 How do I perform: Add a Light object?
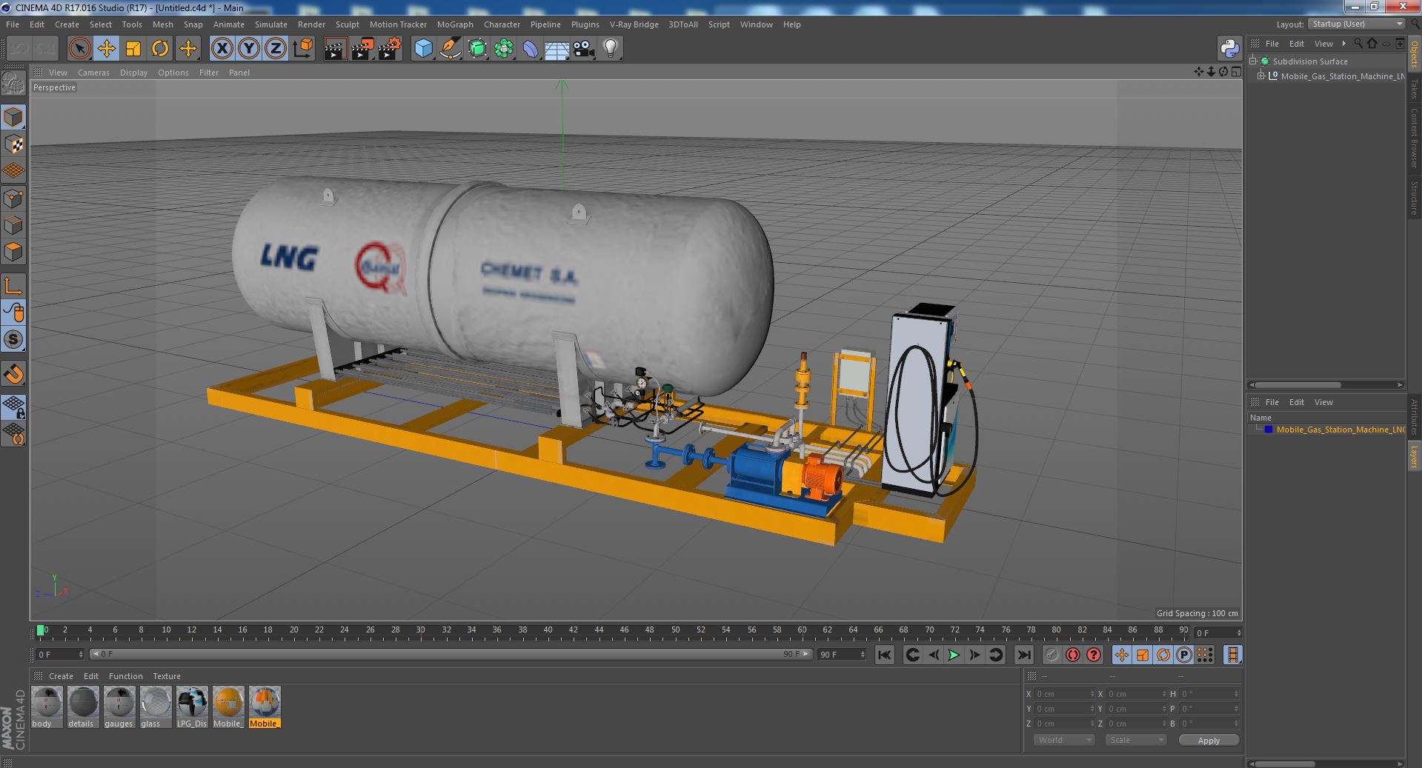[611, 49]
